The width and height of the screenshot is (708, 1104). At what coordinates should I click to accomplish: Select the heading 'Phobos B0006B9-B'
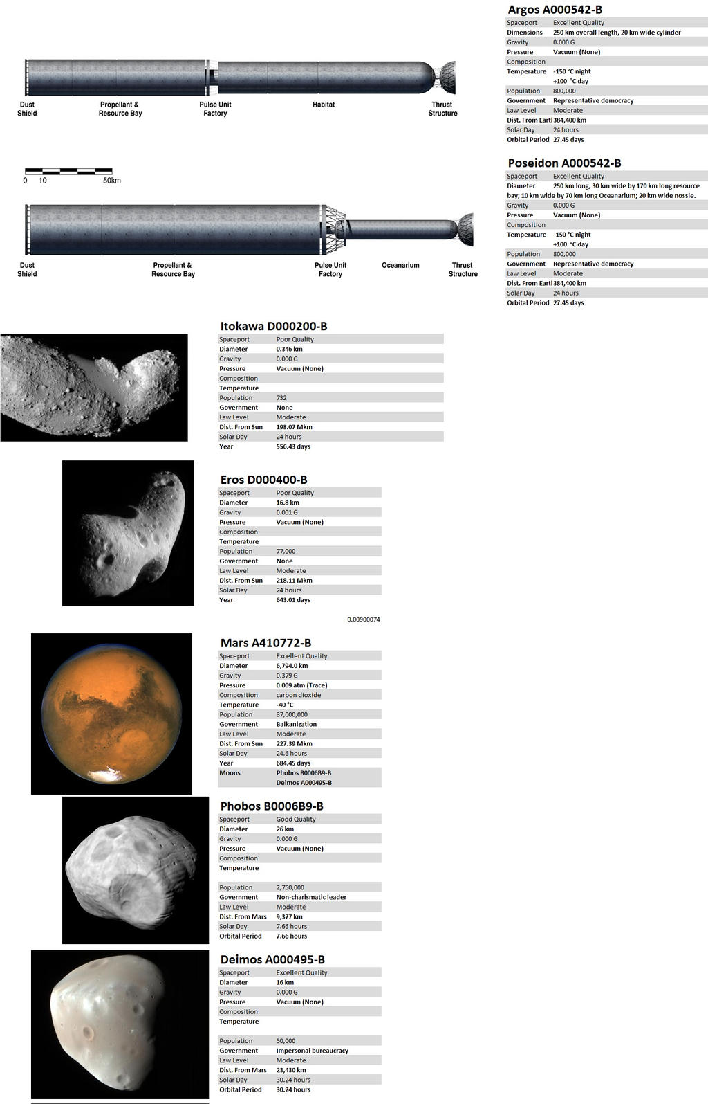pyautogui.click(x=272, y=806)
